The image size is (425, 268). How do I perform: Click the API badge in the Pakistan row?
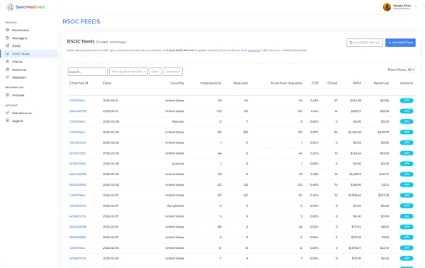407,121
